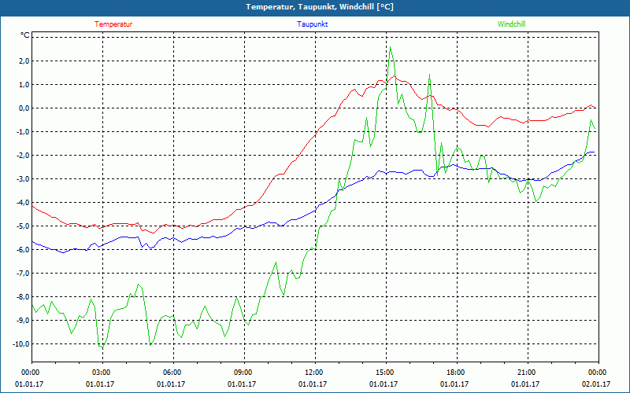This screenshot has width=630, height=393.
Task: Click the -4,0 y-axis value
Action: click(x=23, y=203)
